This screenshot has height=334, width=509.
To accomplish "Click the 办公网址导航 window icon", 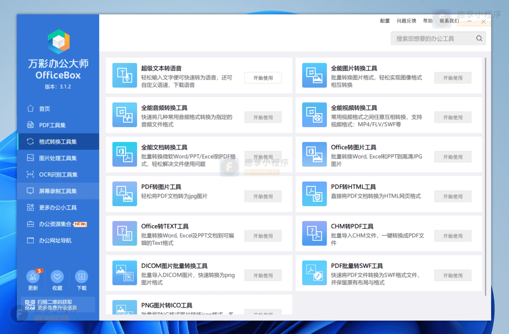I will click(30, 240).
